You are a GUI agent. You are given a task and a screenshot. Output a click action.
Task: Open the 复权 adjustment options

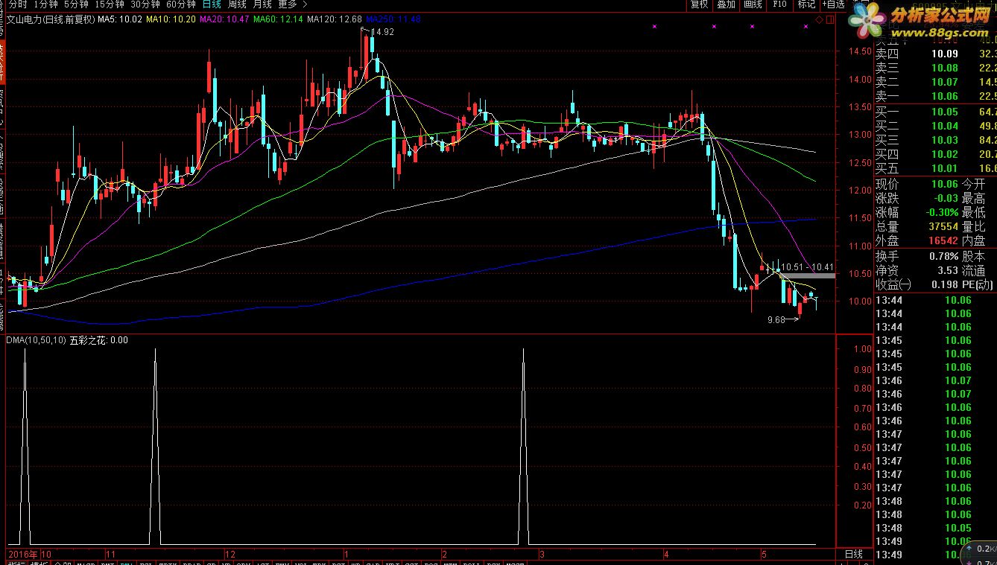(700, 4)
